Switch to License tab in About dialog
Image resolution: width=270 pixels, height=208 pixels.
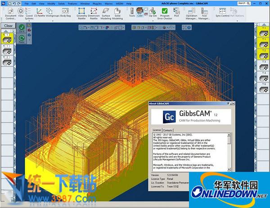pos(157,130)
